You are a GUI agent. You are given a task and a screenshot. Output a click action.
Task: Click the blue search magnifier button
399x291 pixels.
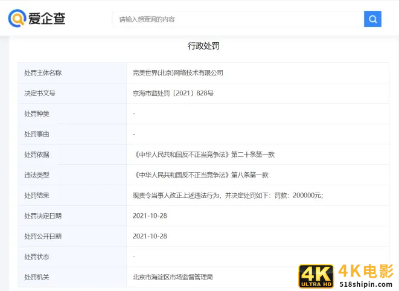point(372,19)
